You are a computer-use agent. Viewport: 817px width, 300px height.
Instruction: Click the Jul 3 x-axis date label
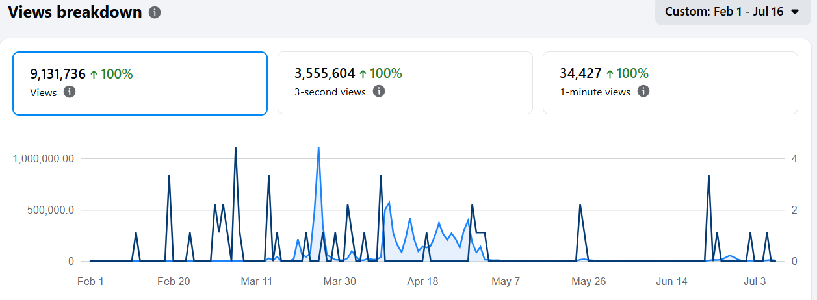point(755,281)
